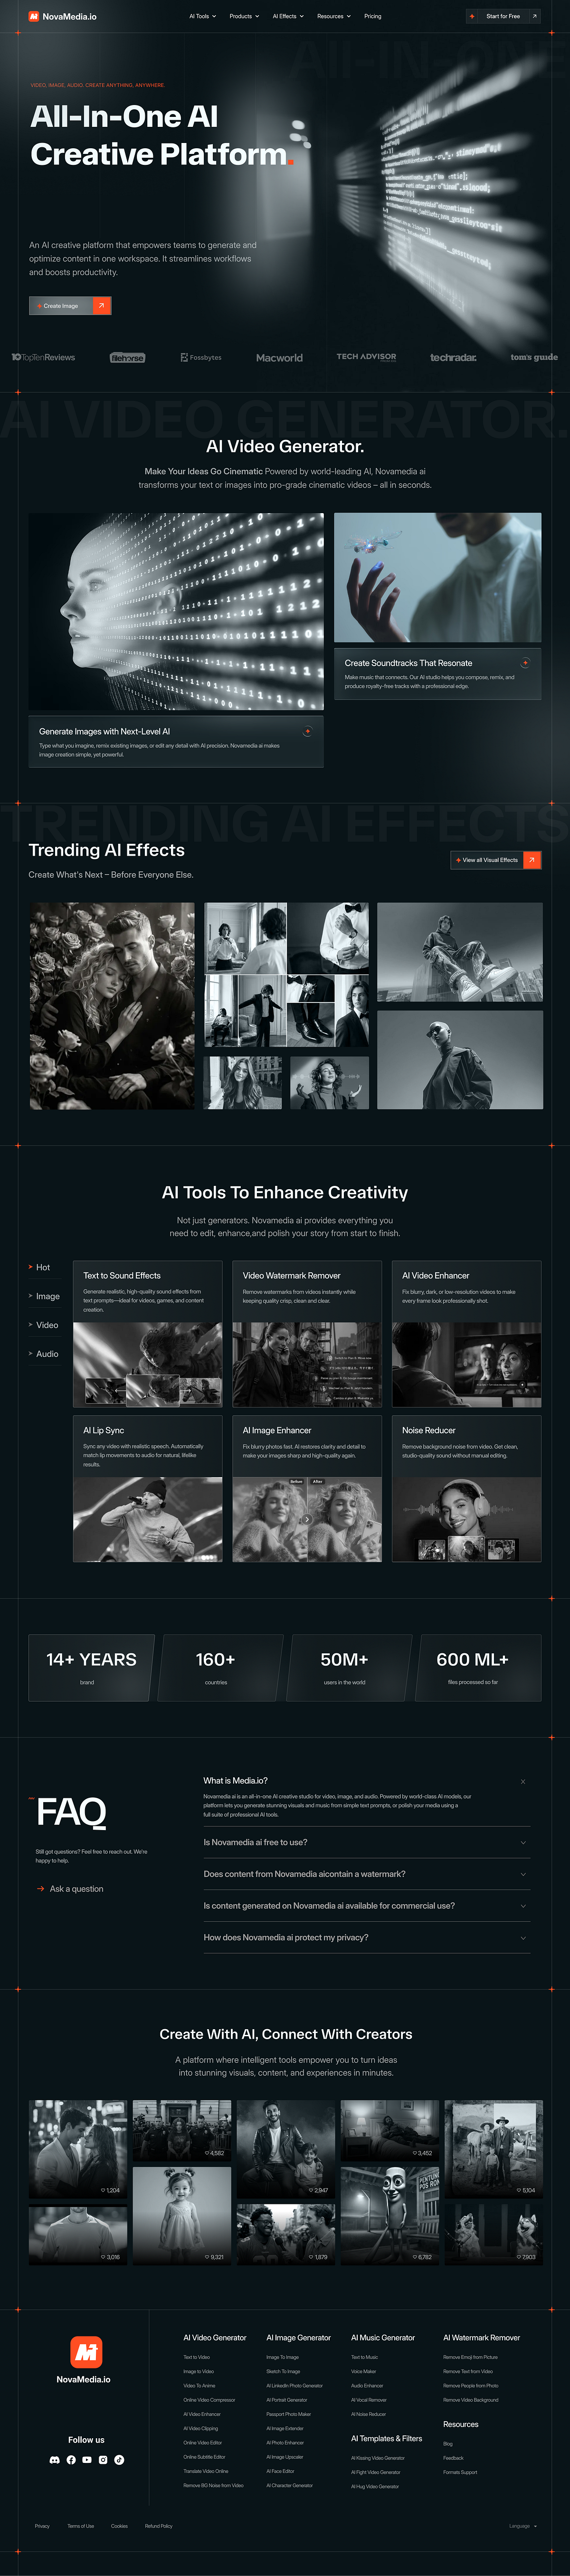This screenshot has width=570, height=2576.
Task: Open the AI Lip Sync card
Action: [148, 1488]
